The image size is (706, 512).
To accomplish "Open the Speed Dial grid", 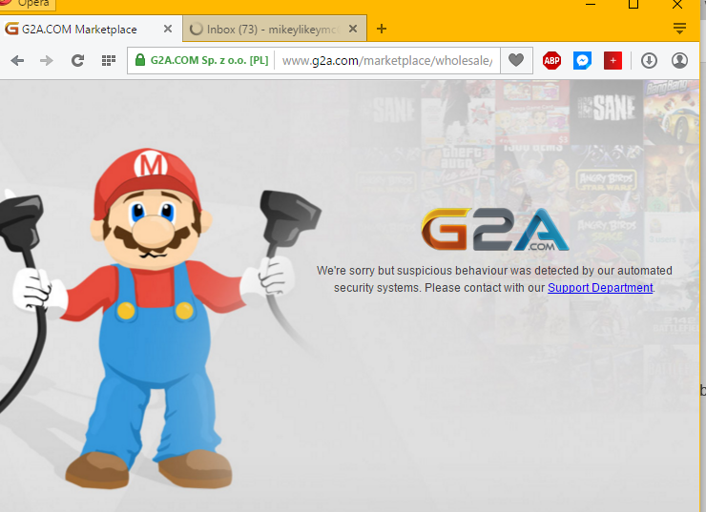I will [109, 60].
